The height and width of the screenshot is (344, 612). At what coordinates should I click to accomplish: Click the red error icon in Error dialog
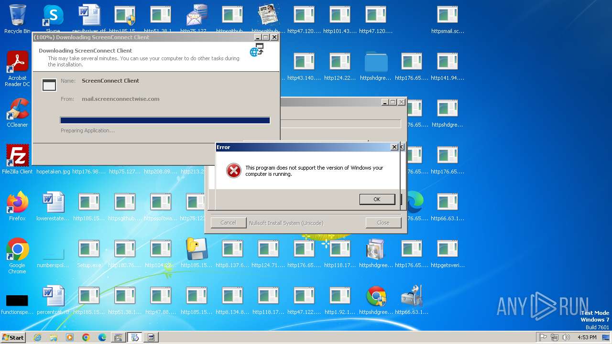[233, 171]
